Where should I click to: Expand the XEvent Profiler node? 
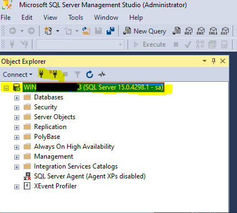(x=16, y=187)
